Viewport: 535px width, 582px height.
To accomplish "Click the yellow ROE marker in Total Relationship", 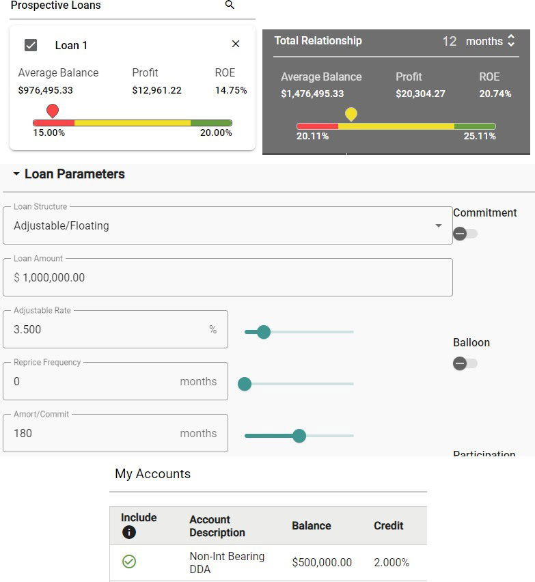I will pyautogui.click(x=351, y=114).
